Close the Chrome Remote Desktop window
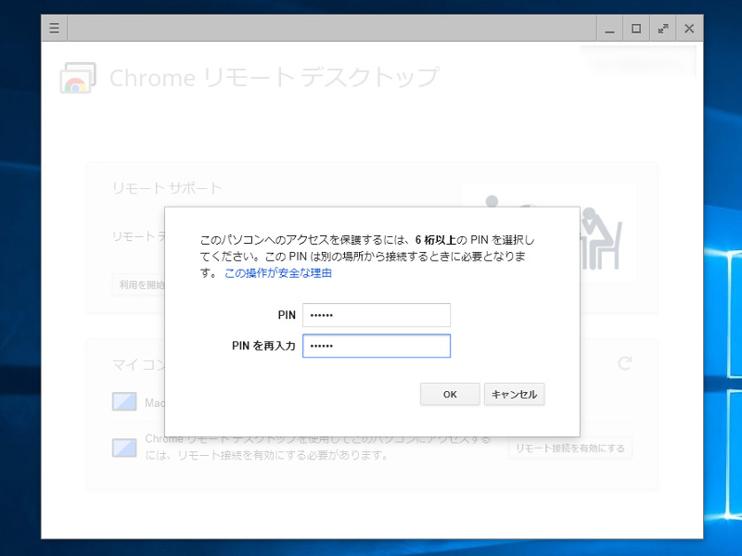The height and width of the screenshot is (556, 742). point(689,29)
